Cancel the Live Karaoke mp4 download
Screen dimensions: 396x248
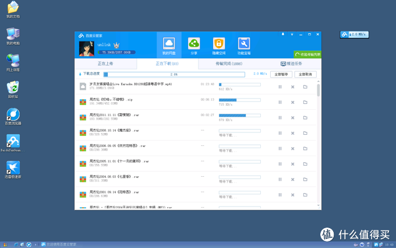pyautogui.click(x=292, y=87)
